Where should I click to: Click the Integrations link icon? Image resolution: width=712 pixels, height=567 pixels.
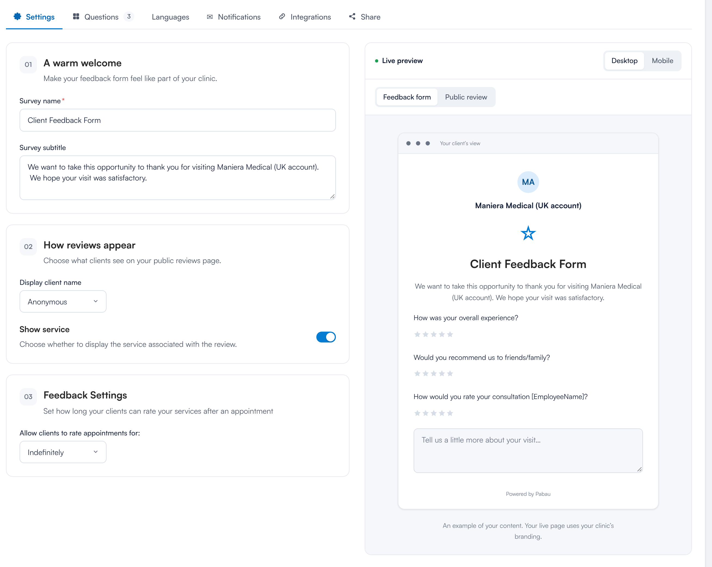(x=282, y=17)
